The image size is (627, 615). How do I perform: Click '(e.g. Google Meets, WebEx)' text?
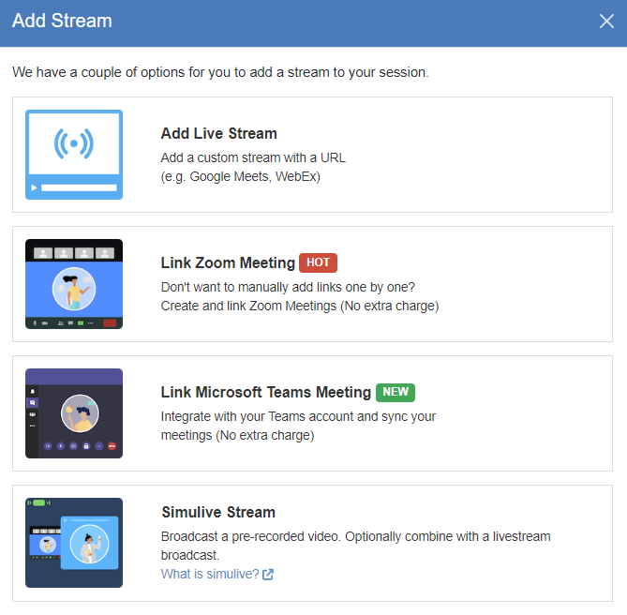(240, 177)
